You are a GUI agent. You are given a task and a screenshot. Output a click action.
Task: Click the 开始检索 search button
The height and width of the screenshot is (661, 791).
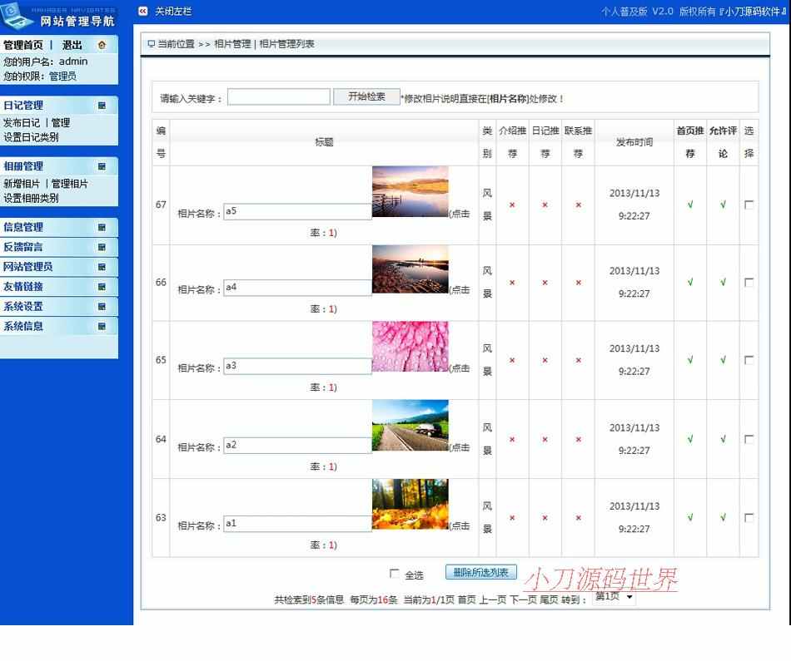(366, 96)
